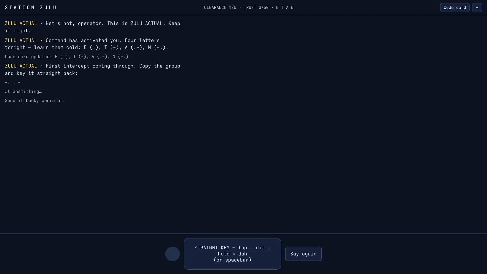The image size is (487, 274).
Task: Tap the Straight Key pad
Action: click(x=232, y=254)
